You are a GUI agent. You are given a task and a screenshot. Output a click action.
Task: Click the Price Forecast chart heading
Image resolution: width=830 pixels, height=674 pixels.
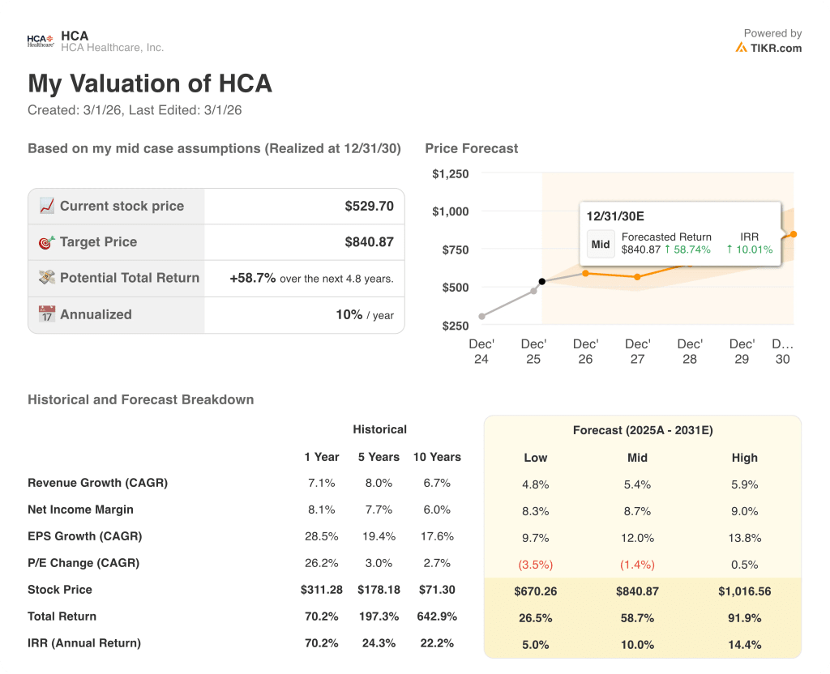[472, 148]
